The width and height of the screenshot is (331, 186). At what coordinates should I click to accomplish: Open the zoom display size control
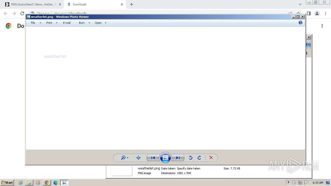(x=125, y=158)
